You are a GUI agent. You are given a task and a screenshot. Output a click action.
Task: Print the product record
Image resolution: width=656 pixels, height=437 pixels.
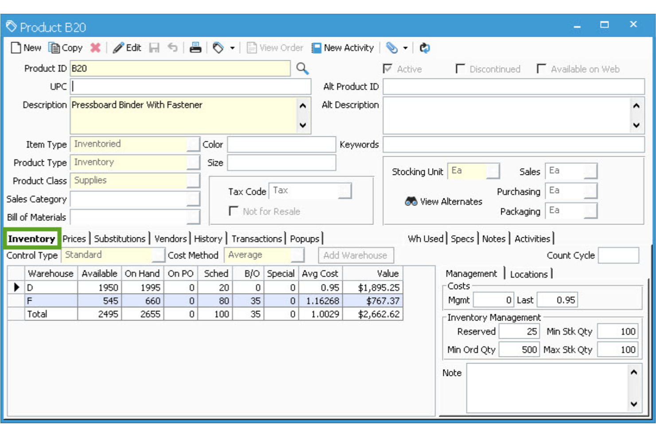195,48
